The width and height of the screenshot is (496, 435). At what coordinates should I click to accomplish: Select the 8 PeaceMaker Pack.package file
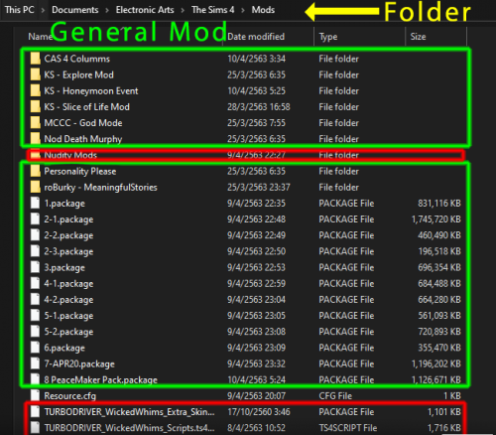tap(245, 379)
